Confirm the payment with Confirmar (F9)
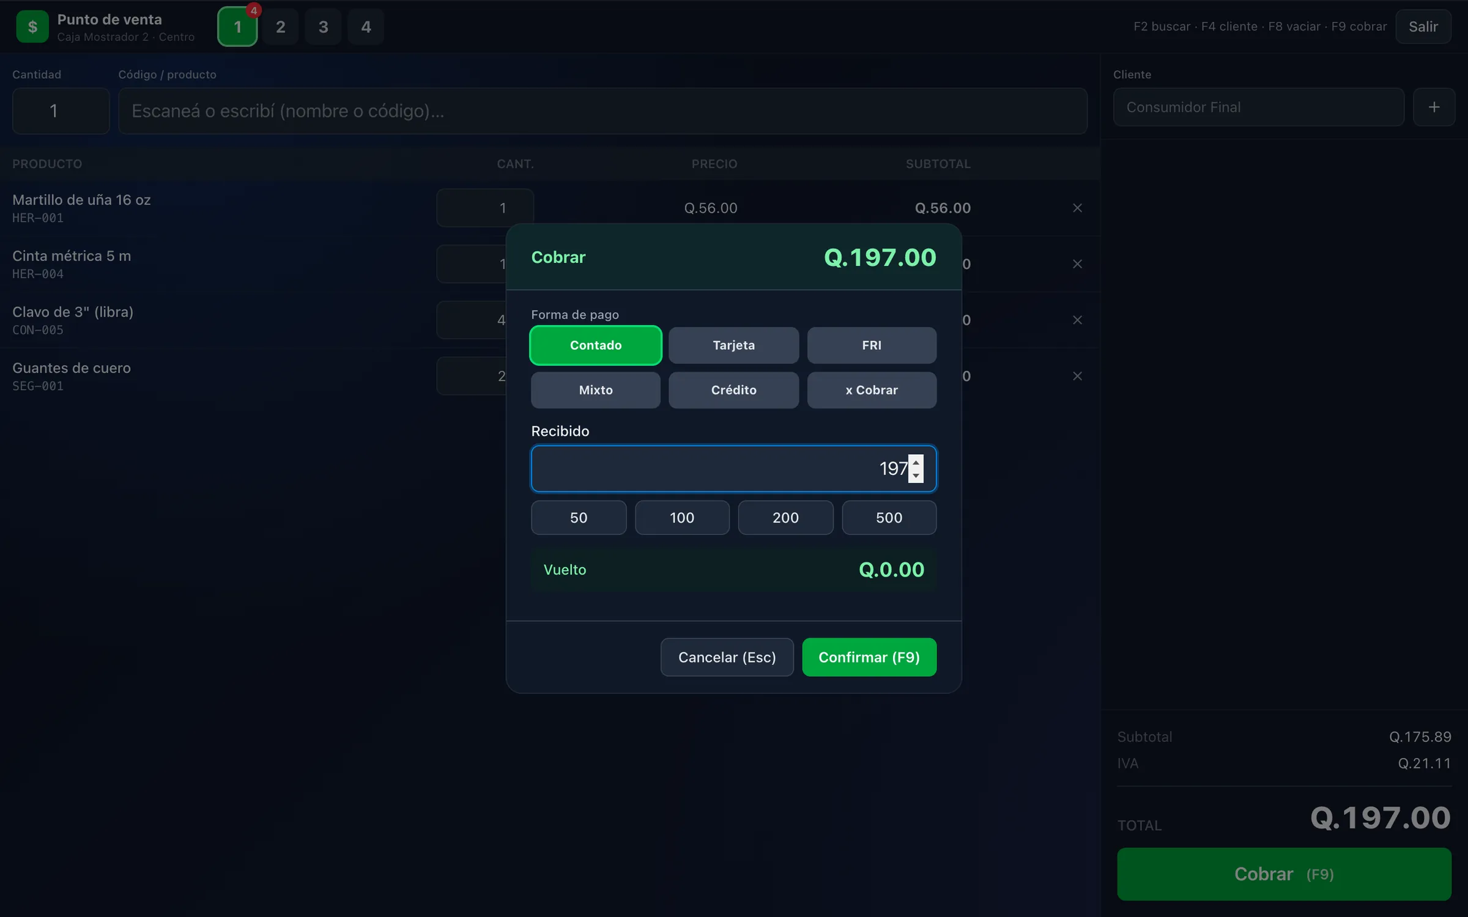The width and height of the screenshot is (1468, 917). [x=869, y=657]
